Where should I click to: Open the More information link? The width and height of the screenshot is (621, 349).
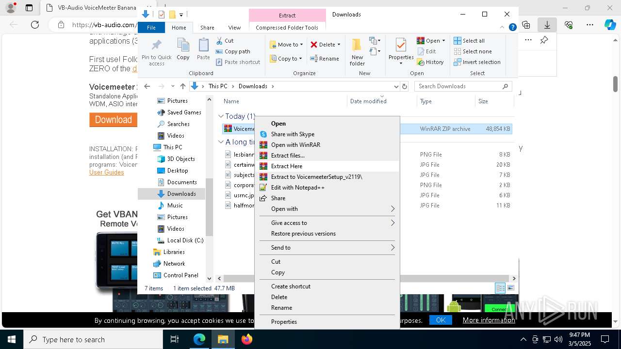click(x=489, y=320)
